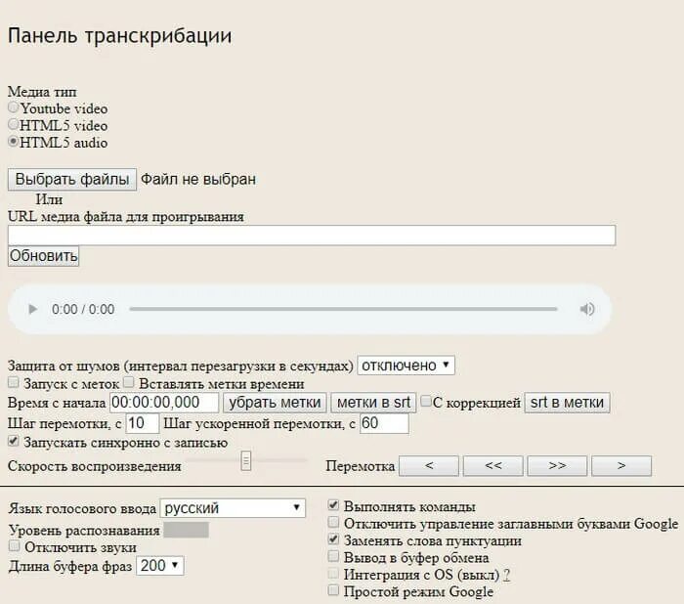Image resolution: width=684 pixels, height=604 pixels.
Task: Click the Выбрать файлы button
Action: click(72, 180)
